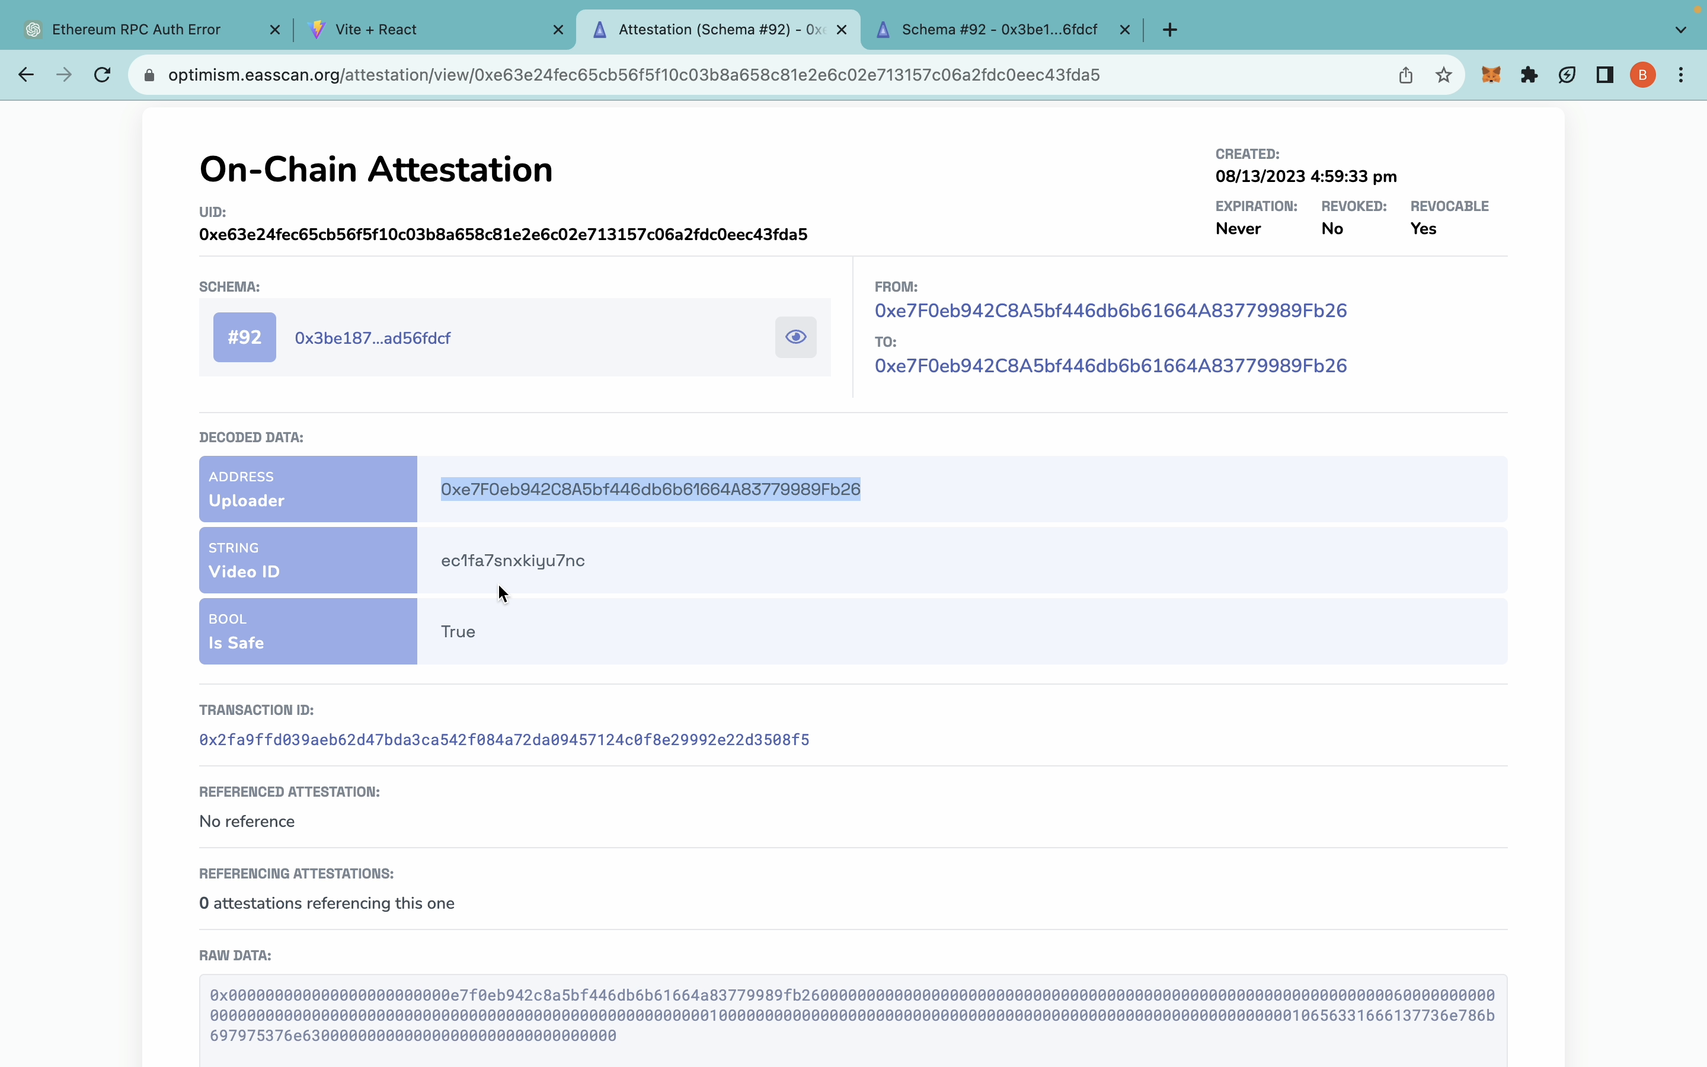Click the BOOL Is Safe field label
1707x1067 pixels.
tap(308, 631)
